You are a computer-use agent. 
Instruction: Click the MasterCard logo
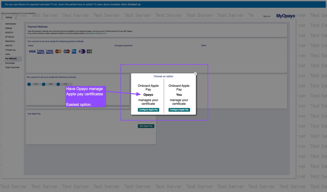(58, 51)
